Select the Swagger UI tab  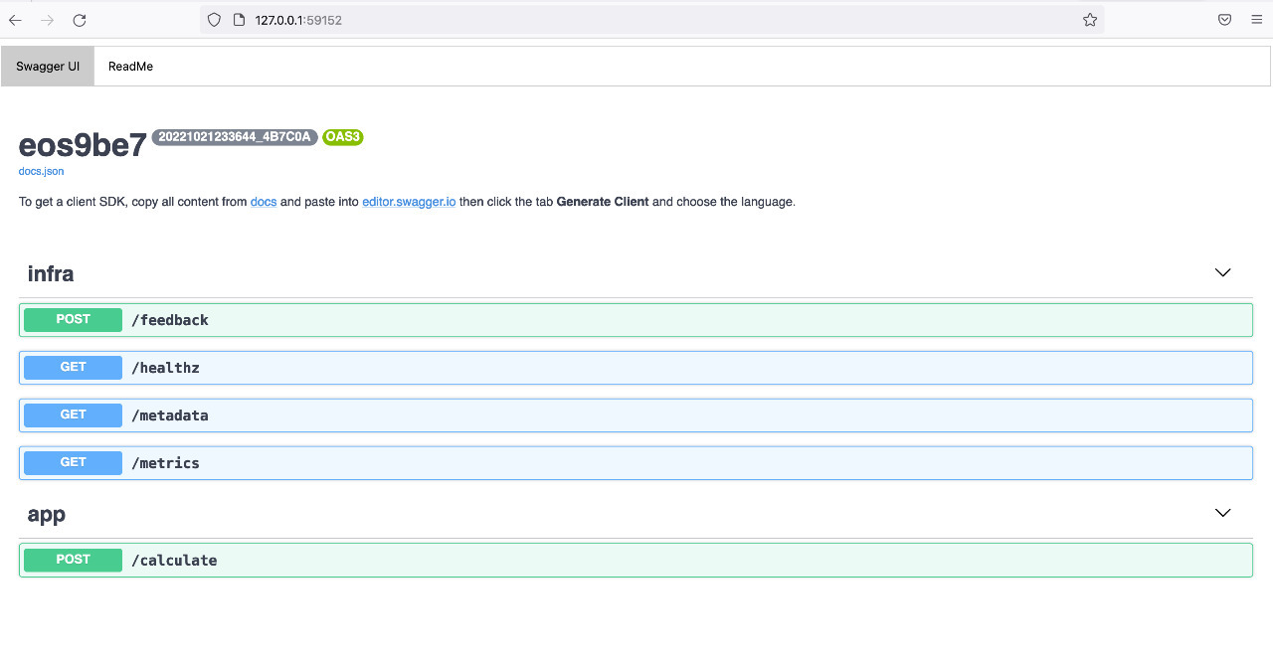tap(47, 66)
